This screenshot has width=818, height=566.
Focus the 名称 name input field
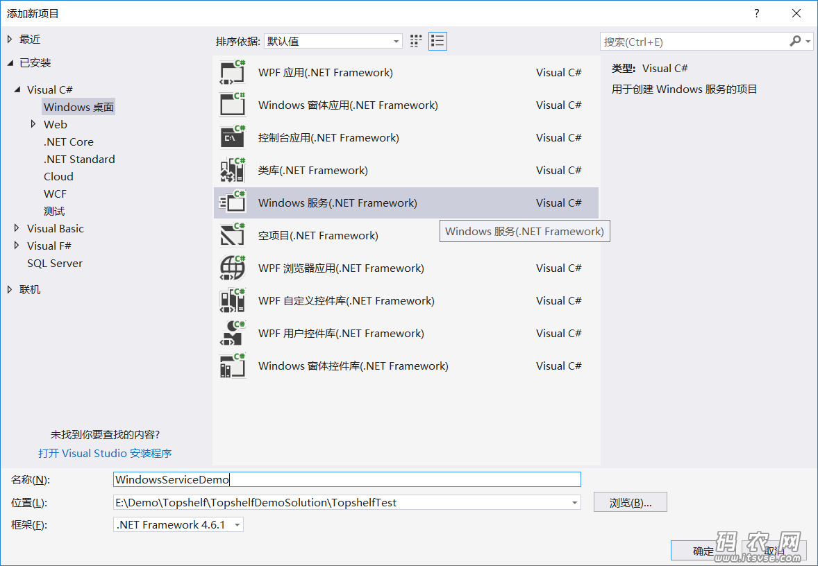click(x=347, y=479)
